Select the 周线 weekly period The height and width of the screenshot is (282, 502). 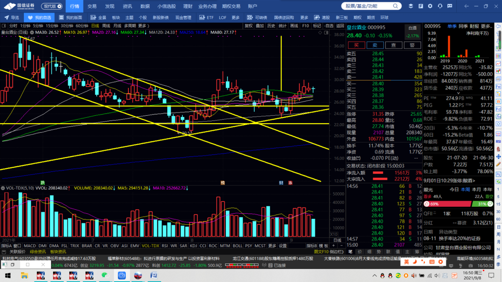[106, 26]
